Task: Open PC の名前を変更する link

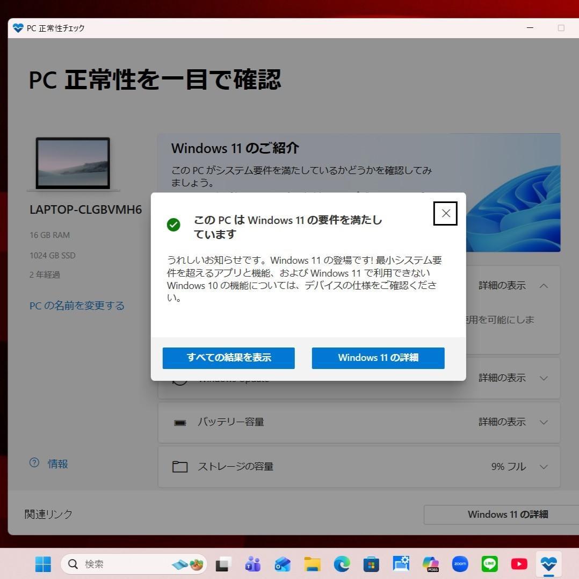Action: tap(77, 305)
